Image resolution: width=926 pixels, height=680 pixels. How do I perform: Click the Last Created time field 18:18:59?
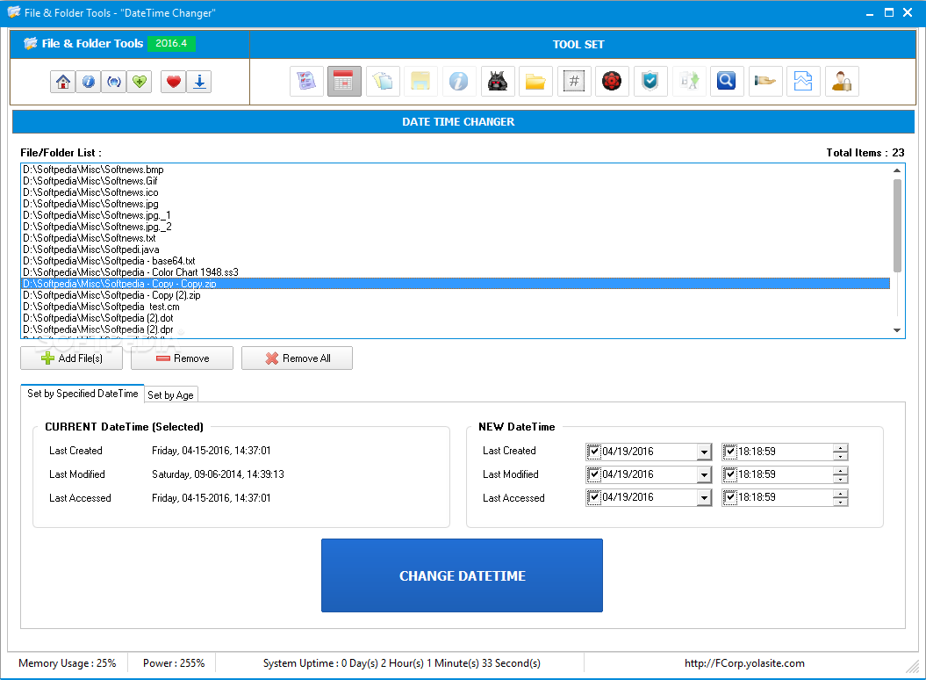coord(785,452)
